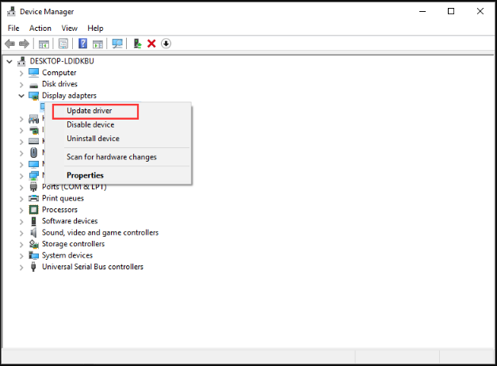The height and width of the screenshot is (366, 497).
Task: Click the red X uninstall device toolbar icon
Action: (x=151, y=44)
